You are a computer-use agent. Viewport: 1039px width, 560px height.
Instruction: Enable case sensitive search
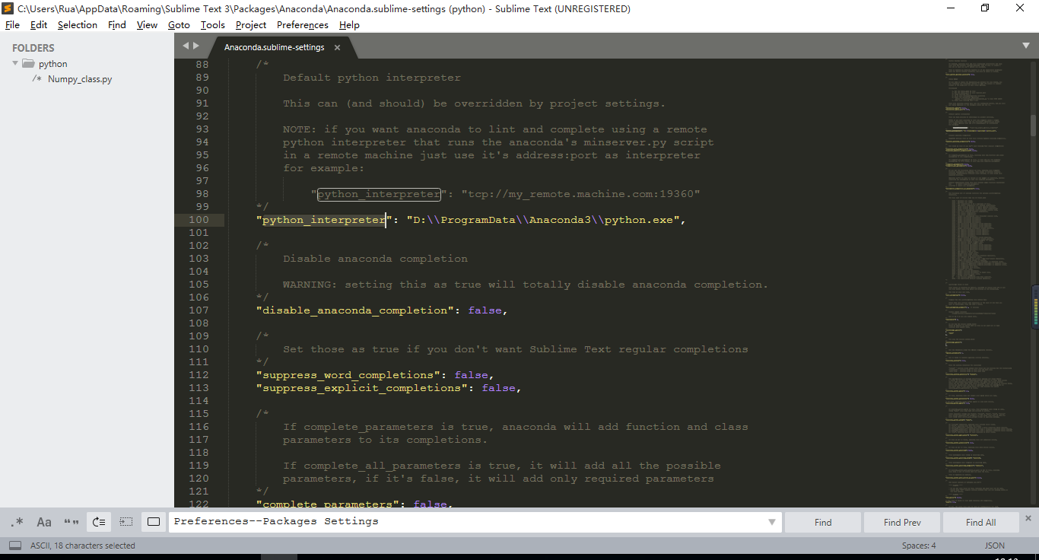tap(43, 522)
